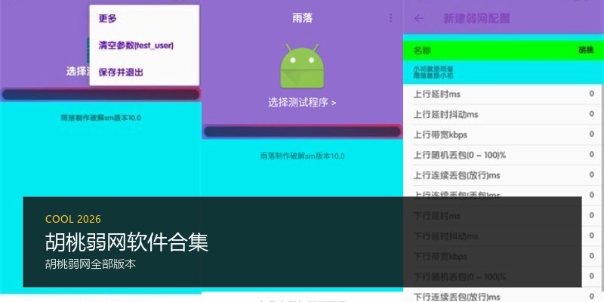This screenshot has height=302, width=604.
Task: Open 选择测试程序 > selector
Action: coord(303,103)
